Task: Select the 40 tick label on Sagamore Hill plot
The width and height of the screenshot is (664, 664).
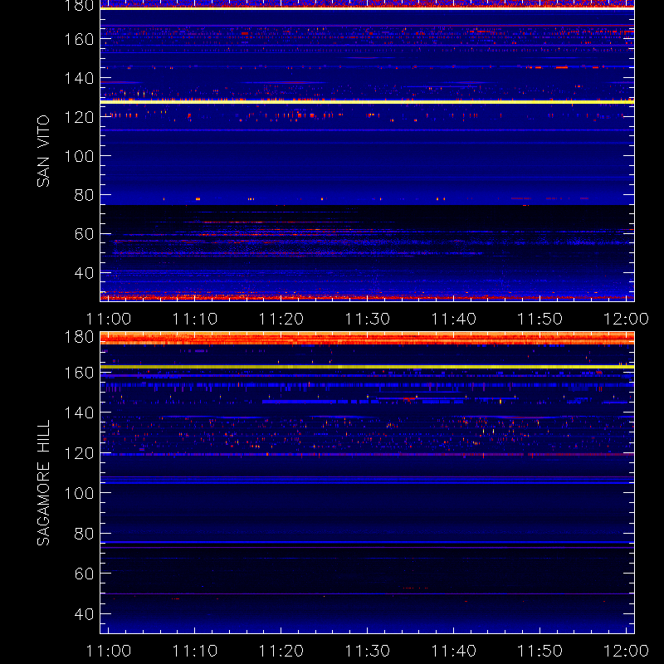Action: [x=84, y=614]
